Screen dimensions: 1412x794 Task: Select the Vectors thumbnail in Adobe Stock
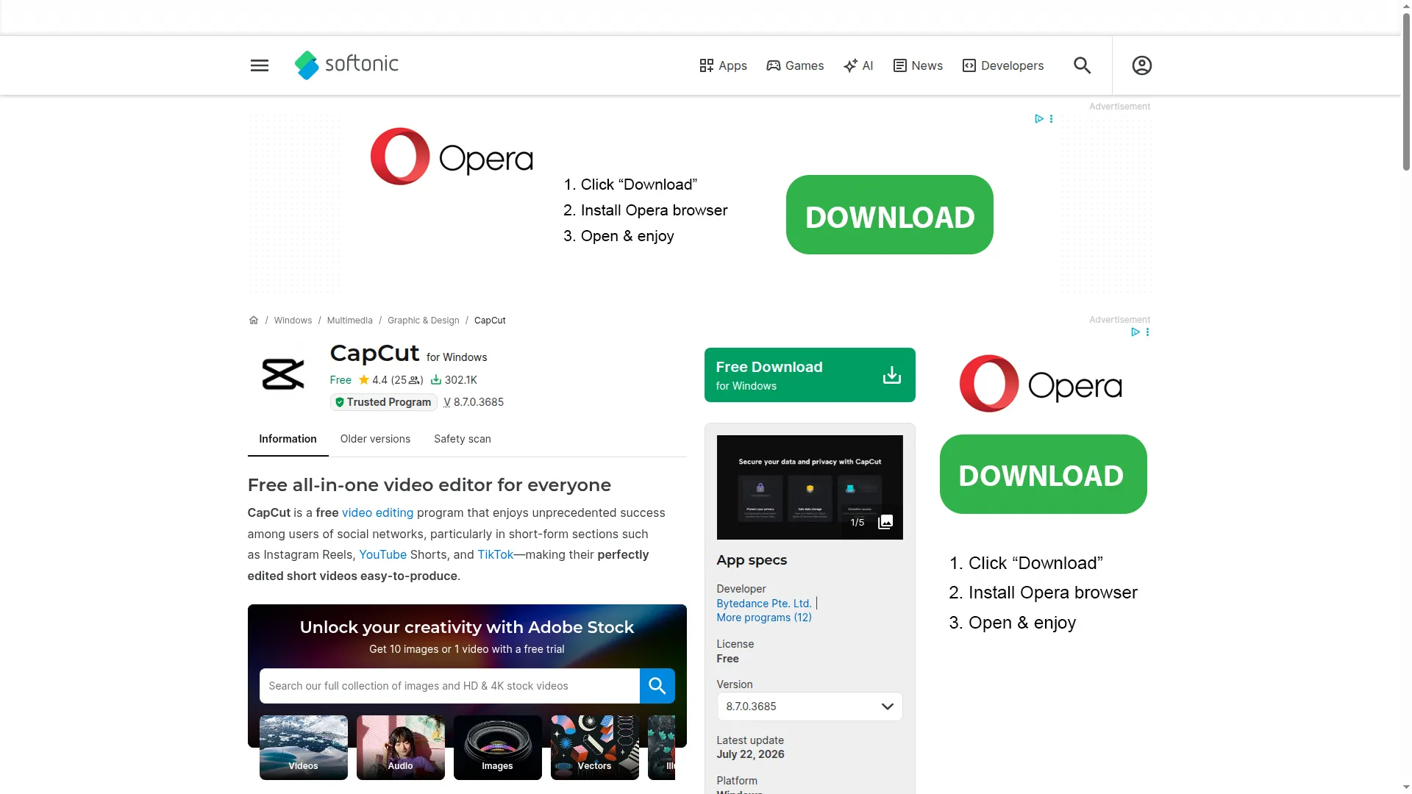[x=594, y=747]
